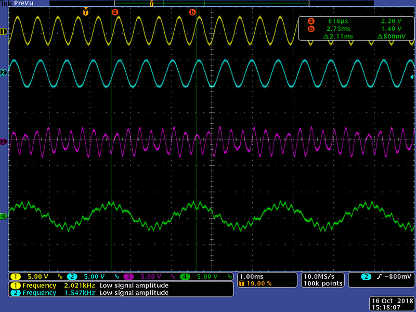Click channel 2 badge showing 5.00 V
Viewport: 416px width, 312px height.
pos(87,277)
